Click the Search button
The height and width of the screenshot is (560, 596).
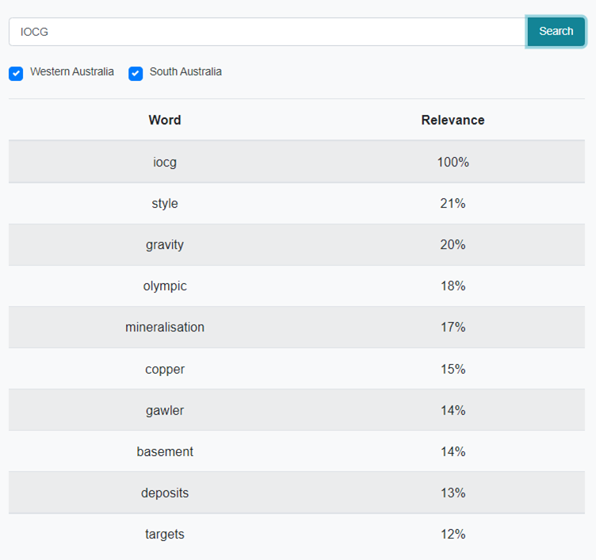point(556,32)
